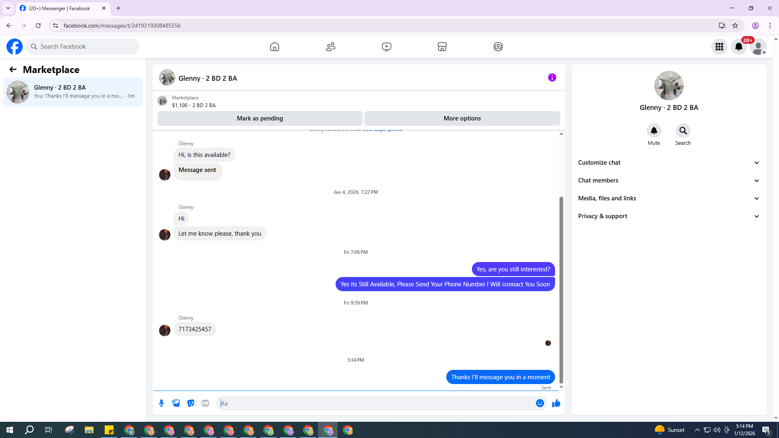
Task: Open the notifications bell
Action: (738, 47)
